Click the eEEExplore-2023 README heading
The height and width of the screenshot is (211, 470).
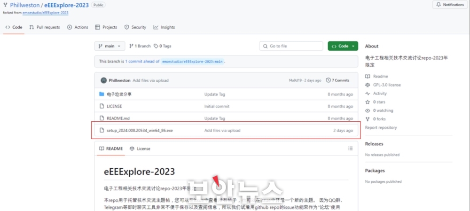140,172
